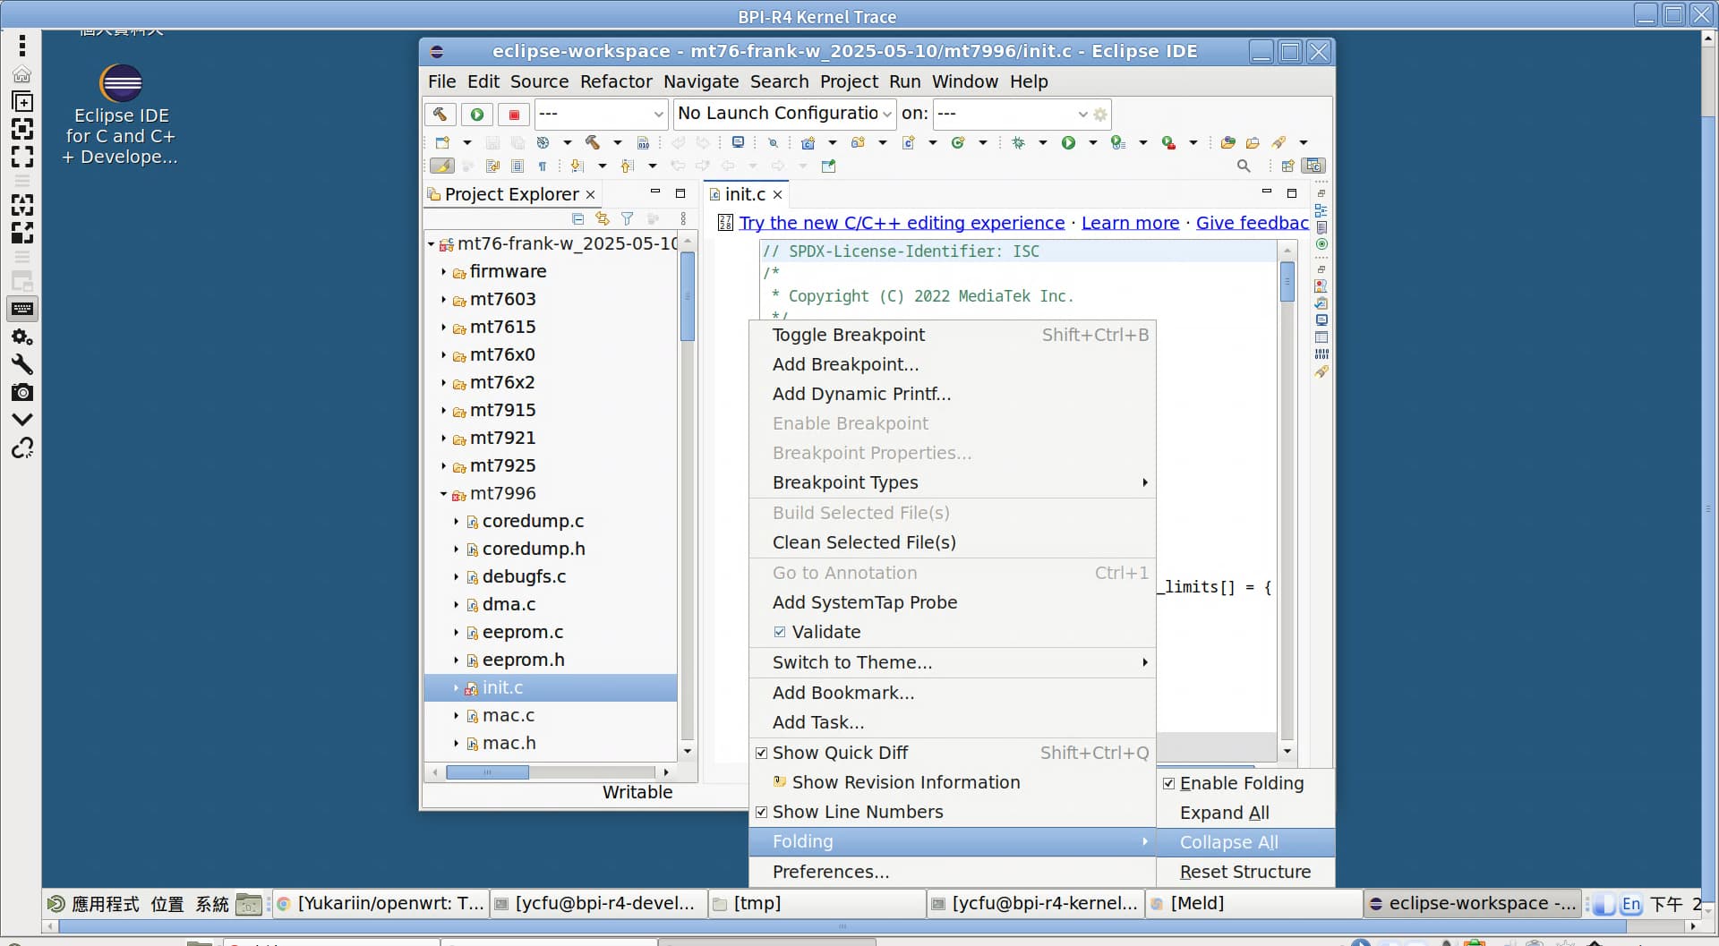Minimize the Project Explorer view
Image resolution: width=1719 pixels, height=946 pixels.
pyautogui.click(x=654, y=192)
